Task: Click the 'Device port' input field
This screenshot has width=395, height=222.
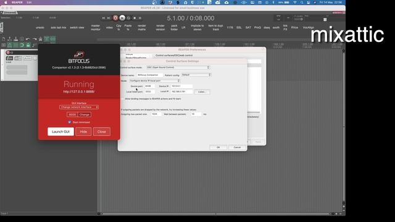Action: (x=149, y=86)
